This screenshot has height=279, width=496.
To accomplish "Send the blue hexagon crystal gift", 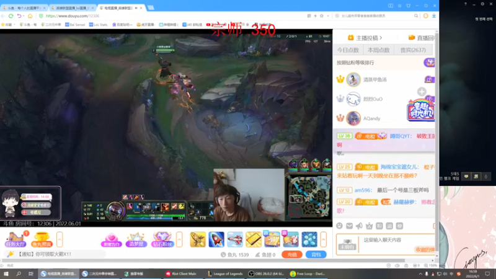I will (x=309, y=239).
